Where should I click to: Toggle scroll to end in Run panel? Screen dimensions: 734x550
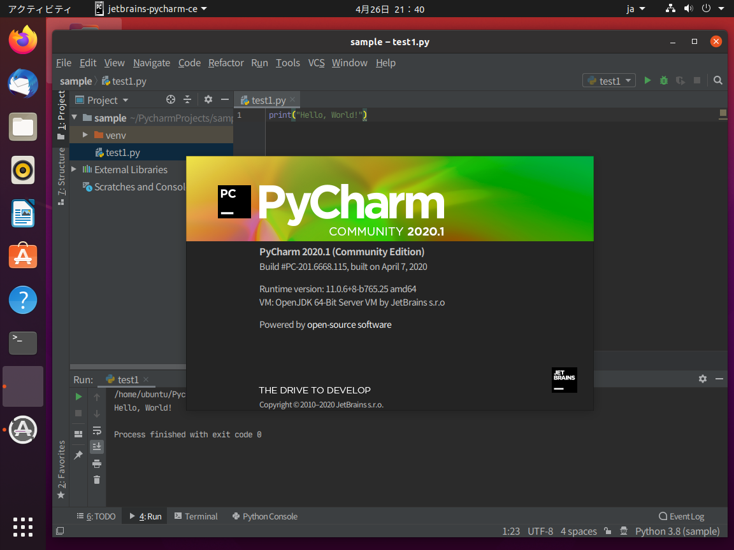point(97,447)
